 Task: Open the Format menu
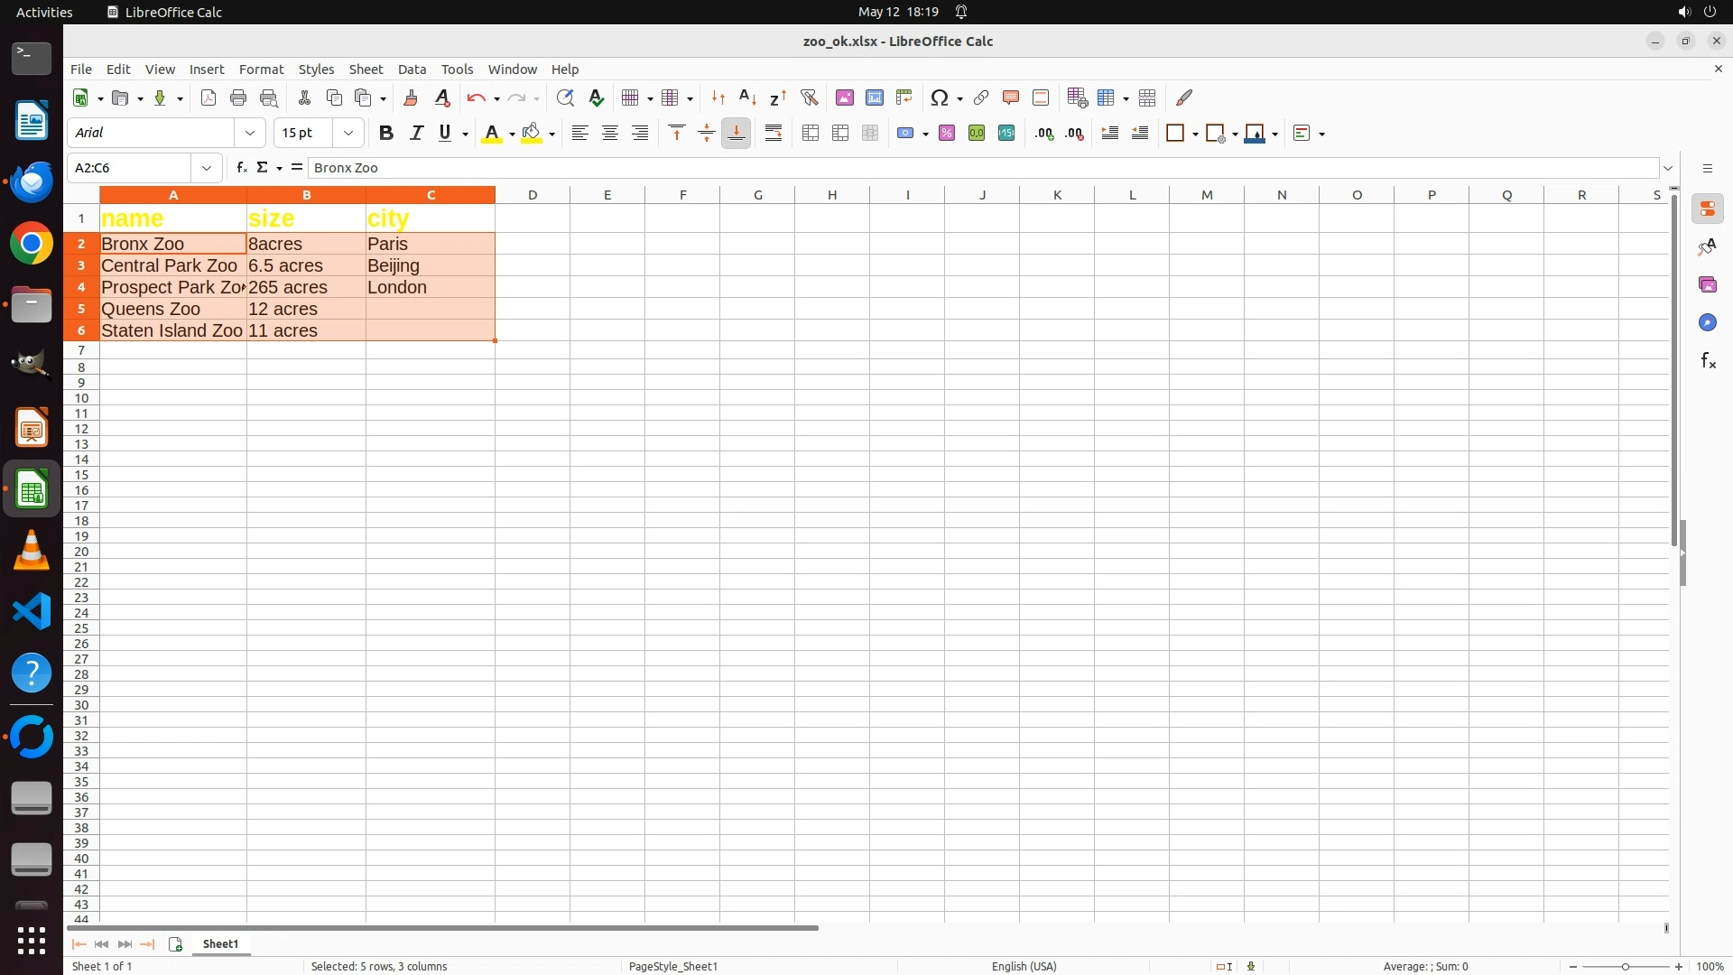pyautogui.click(x=261, y=69)
